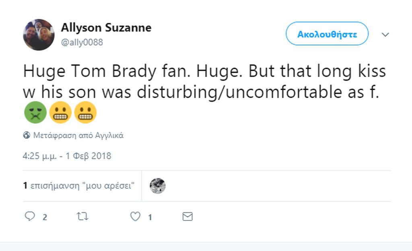Click the reply speech bubble icon

30,216
